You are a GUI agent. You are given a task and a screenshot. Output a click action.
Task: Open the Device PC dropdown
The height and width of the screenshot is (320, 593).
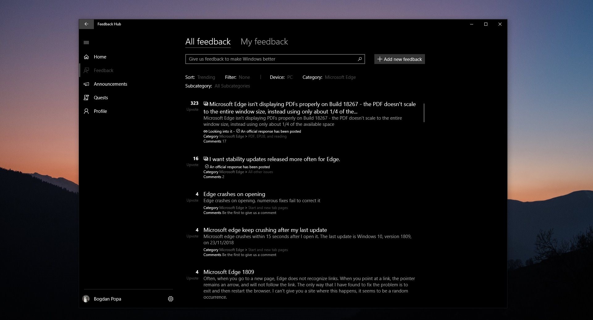(x=290, y=77)
